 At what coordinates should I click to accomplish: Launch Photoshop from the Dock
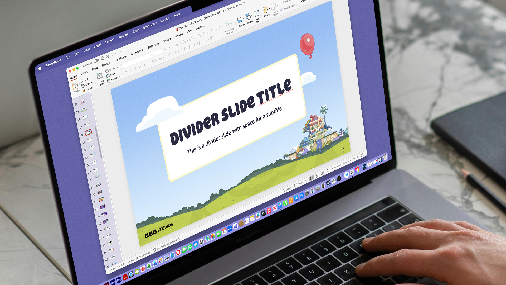(x=364, y=167)
